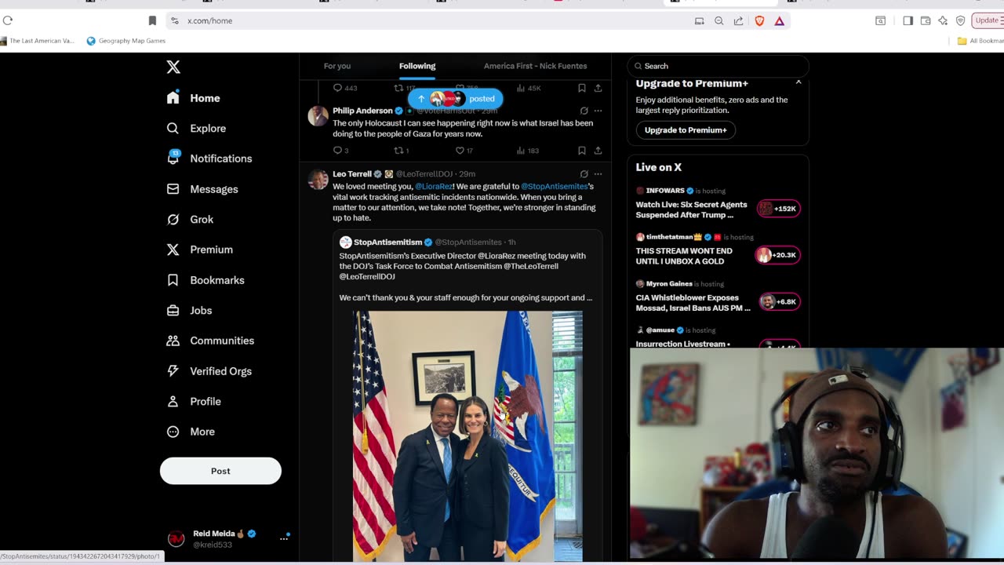The height and width of the screenshot is (565, 1004).
Task: Open Grok explain on Leo Terrell's post
Action: coord(584,174)
